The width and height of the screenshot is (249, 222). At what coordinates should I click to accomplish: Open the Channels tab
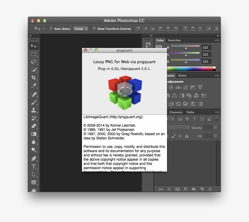point(176,112)
